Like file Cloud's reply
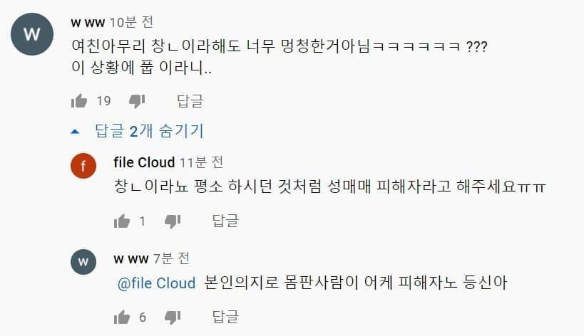 (122, 221)
